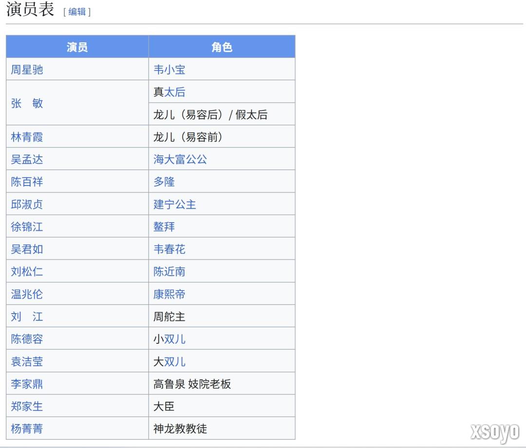
Task: Click the 编辑 link beside 演员表 heading
Action: pyautogui.click(x=76, y=12)
